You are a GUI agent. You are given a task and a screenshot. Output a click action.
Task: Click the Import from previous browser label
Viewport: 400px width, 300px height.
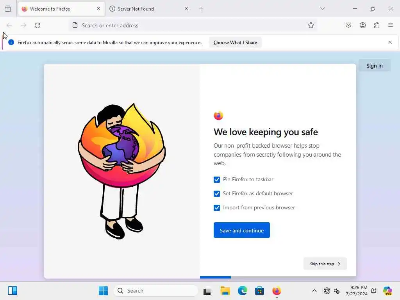259,207
